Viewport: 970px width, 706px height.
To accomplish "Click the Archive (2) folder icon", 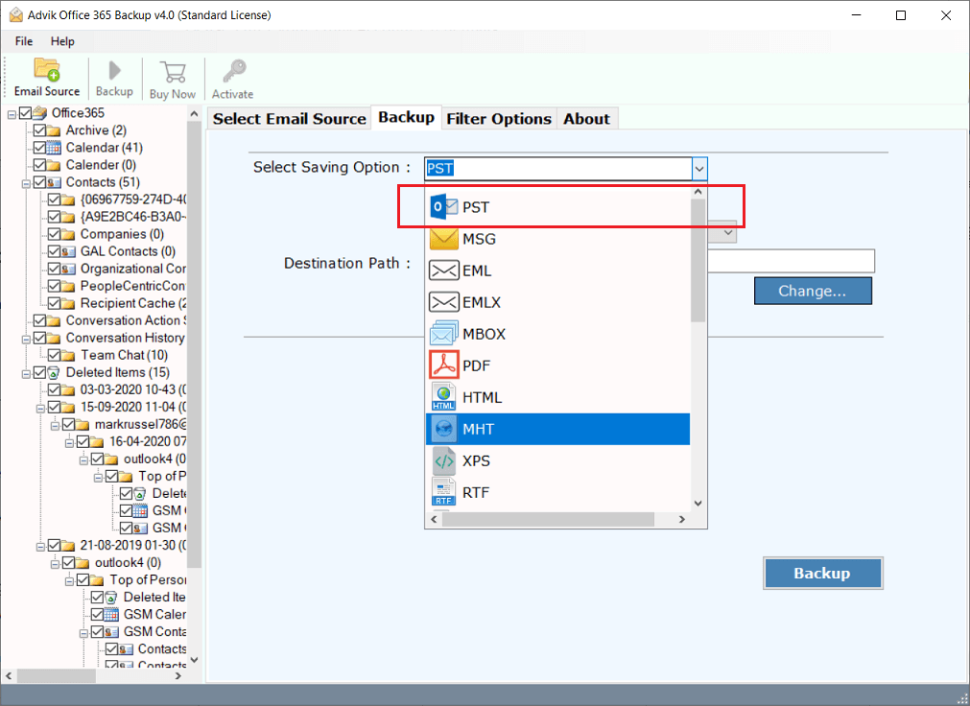I will point(54,130).
